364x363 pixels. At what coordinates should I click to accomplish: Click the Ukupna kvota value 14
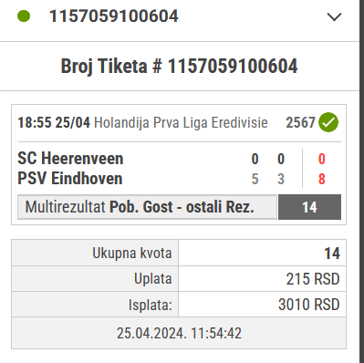point(332,254)
